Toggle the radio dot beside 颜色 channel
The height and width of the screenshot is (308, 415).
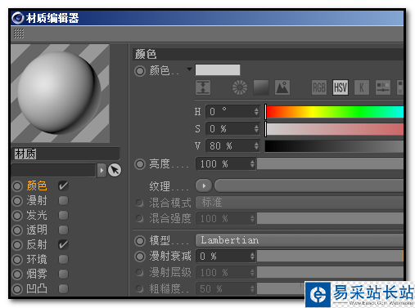pyautogui.click(x=17, y=186)
